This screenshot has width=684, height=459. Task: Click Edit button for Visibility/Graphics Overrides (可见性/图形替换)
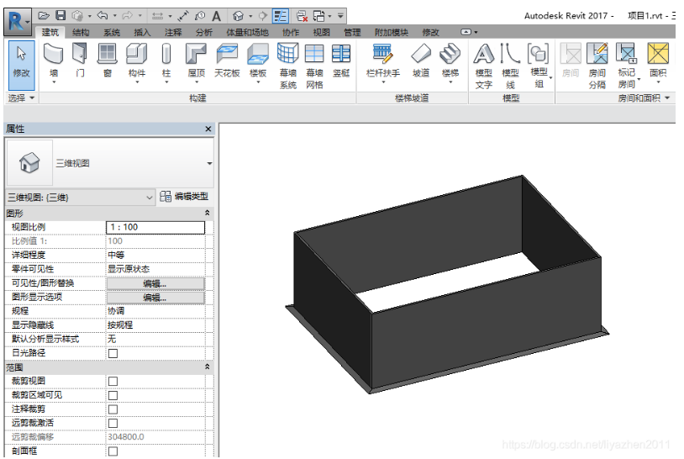[155, 283]
